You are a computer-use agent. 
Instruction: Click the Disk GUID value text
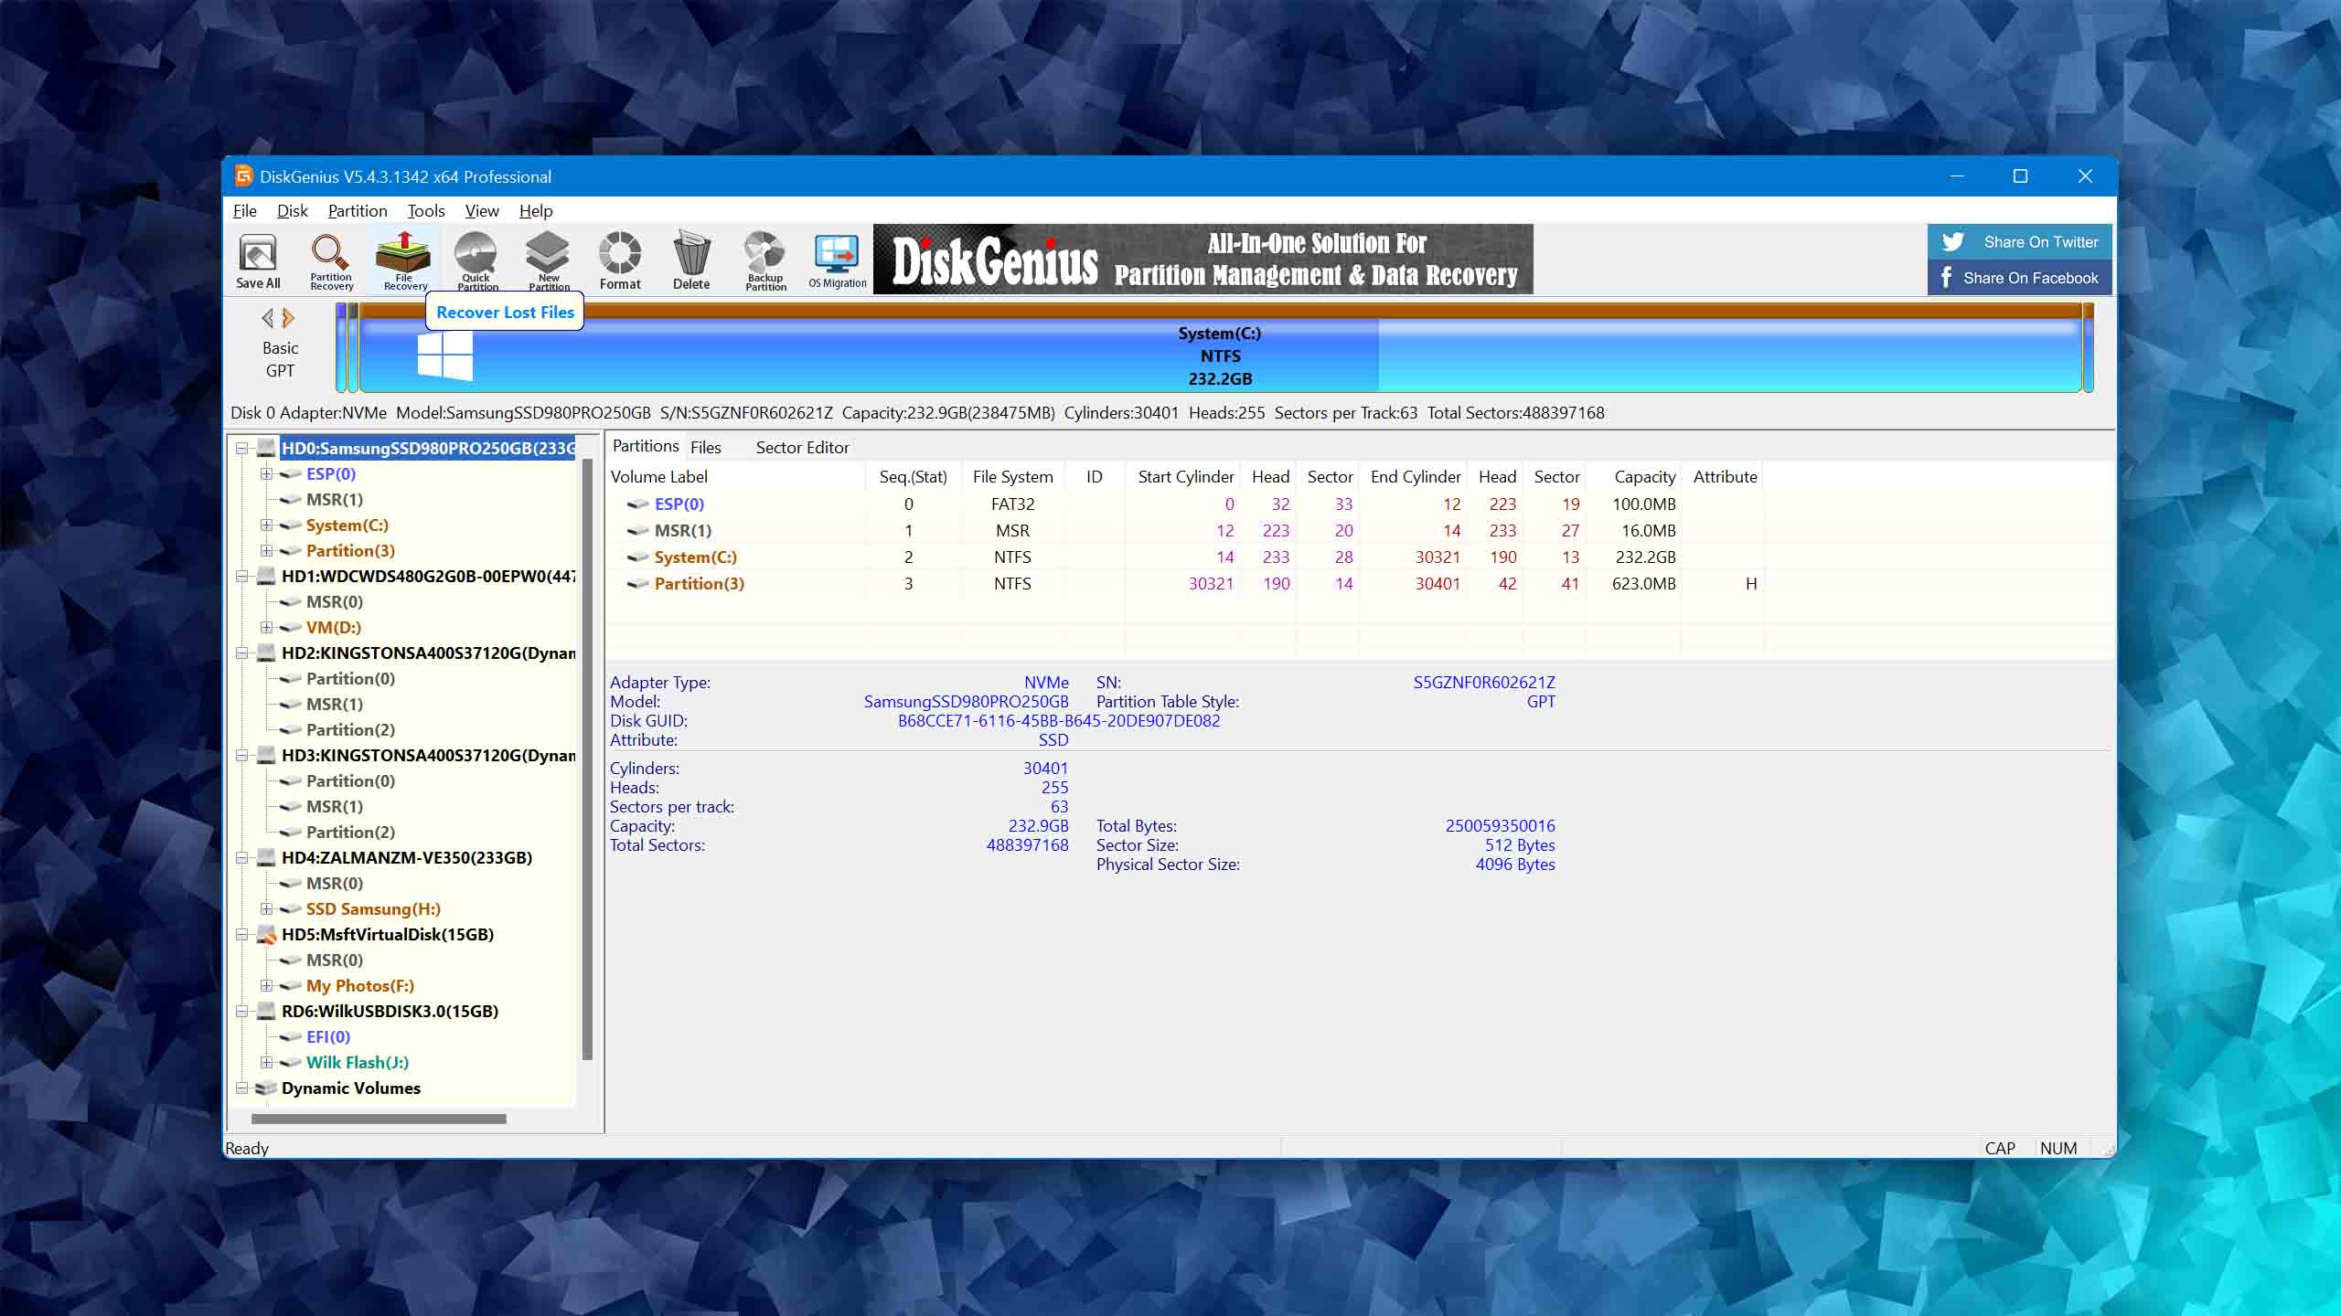point(1059,720)
